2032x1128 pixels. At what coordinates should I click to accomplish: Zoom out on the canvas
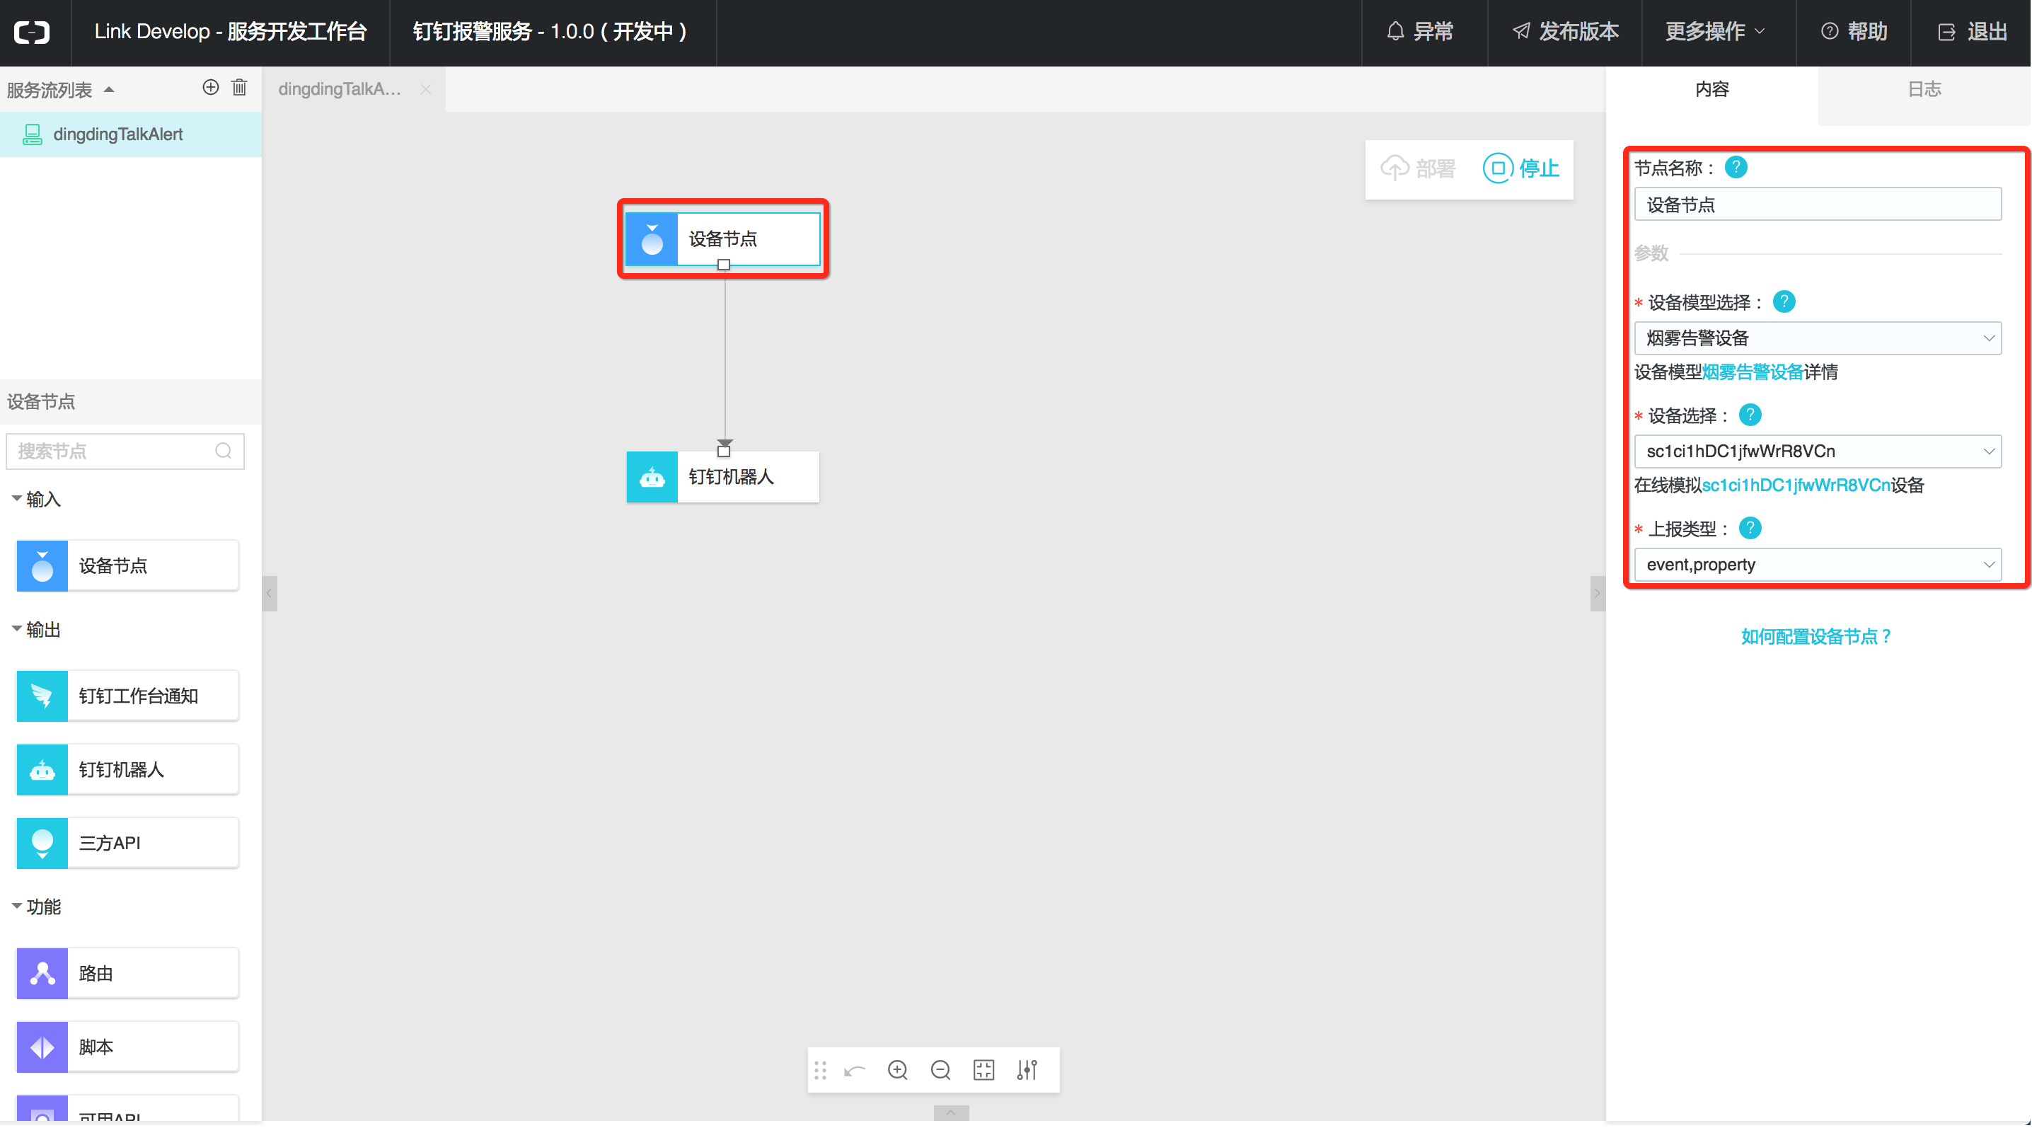[x=940, y=1070]
